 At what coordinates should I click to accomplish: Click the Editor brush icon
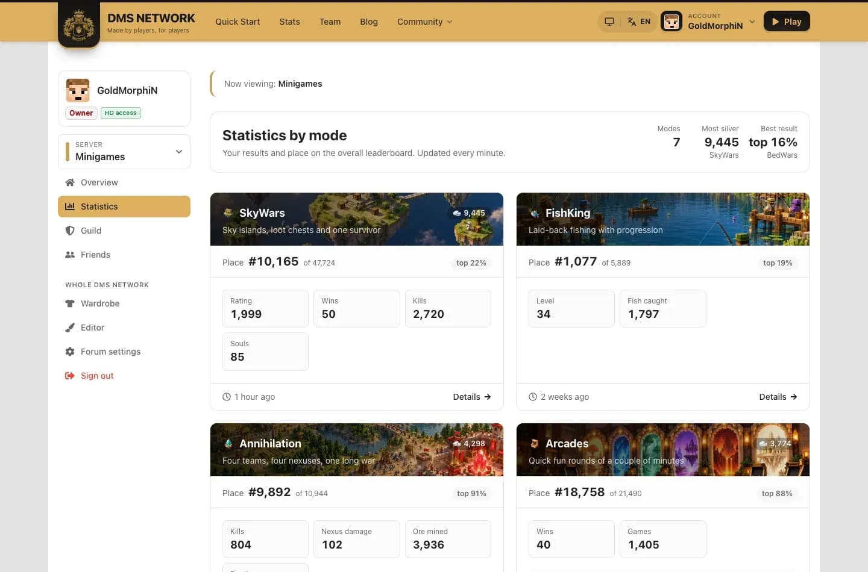70,328
